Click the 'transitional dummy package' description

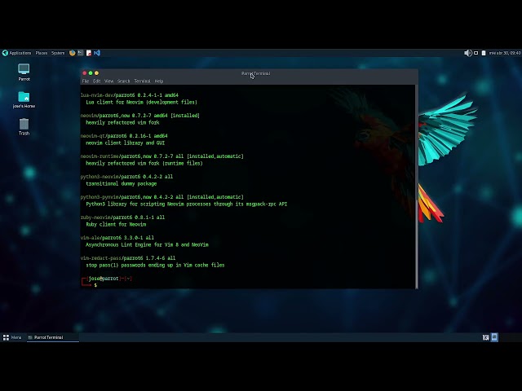click(x=122, y=184)
